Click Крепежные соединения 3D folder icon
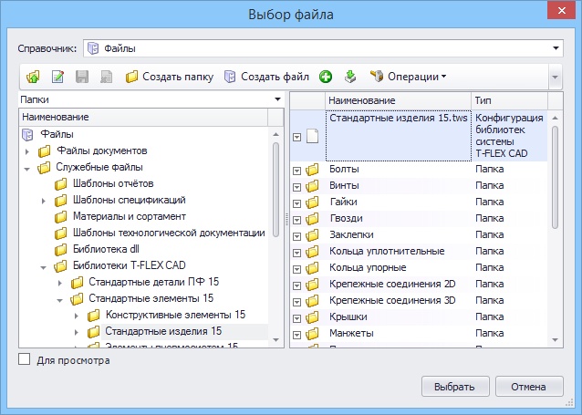This screenshot has width=582, height=415. [312, 301]
